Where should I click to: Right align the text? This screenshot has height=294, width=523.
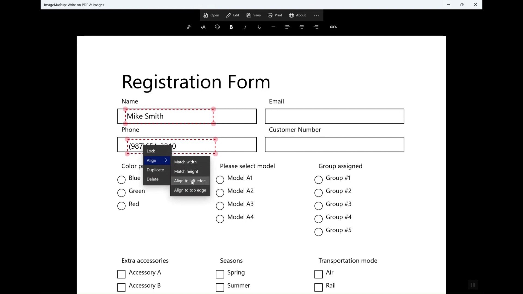click(316, 27)
